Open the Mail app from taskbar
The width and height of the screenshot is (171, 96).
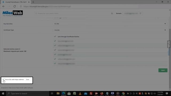coord(85,93)
